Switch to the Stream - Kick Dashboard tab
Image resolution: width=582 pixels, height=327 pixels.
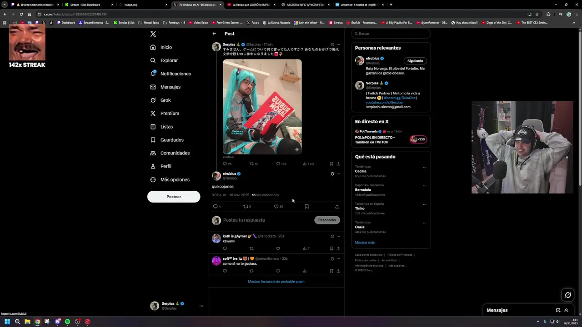[x=87, y=5]
